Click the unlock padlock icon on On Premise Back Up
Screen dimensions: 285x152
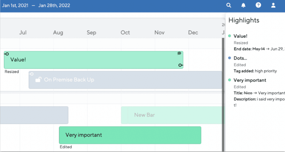point(38,80)
